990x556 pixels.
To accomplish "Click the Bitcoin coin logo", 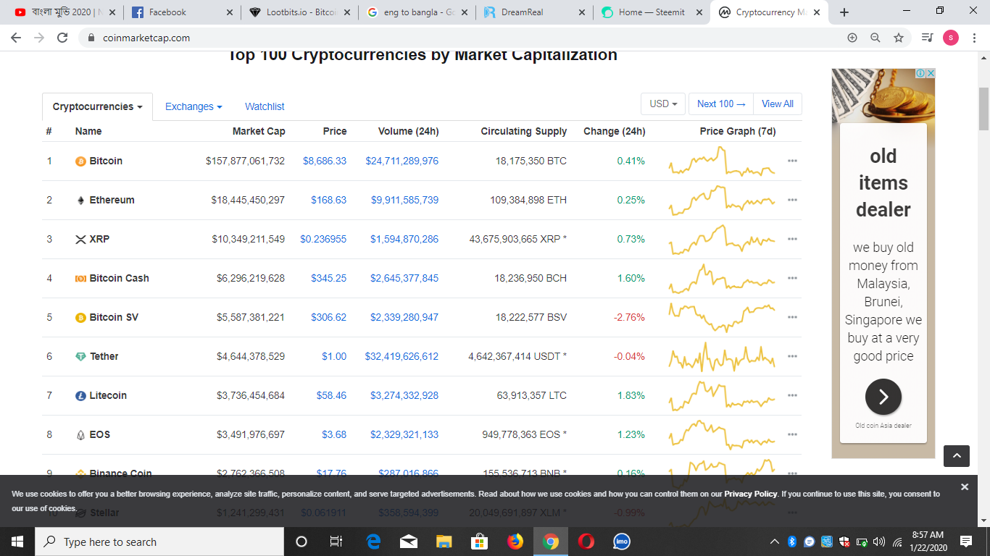I will click(80, 161).
